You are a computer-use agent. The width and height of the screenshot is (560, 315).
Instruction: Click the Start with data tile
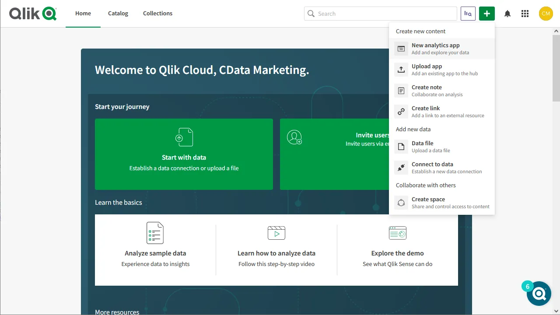click(184, 154)
